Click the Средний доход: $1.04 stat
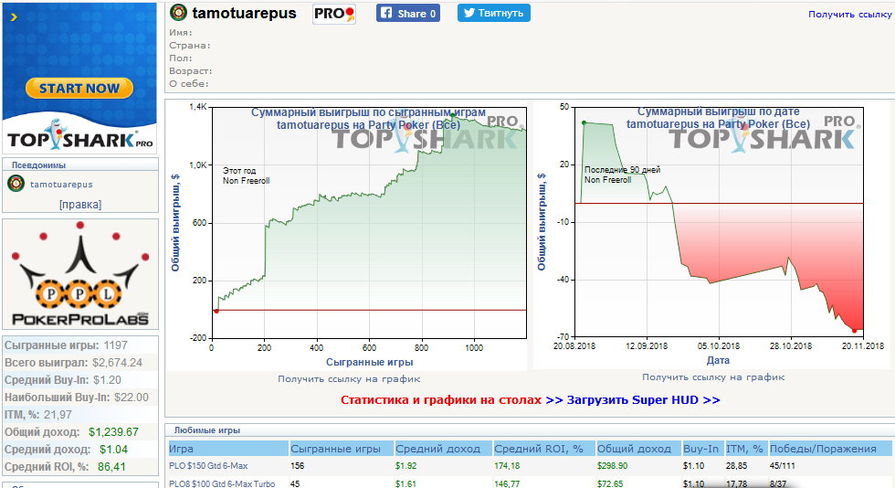The image size is (895, 488). (x=80, y=449)
